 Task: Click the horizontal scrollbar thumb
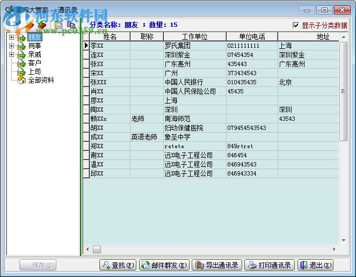(x=97, y=249)
